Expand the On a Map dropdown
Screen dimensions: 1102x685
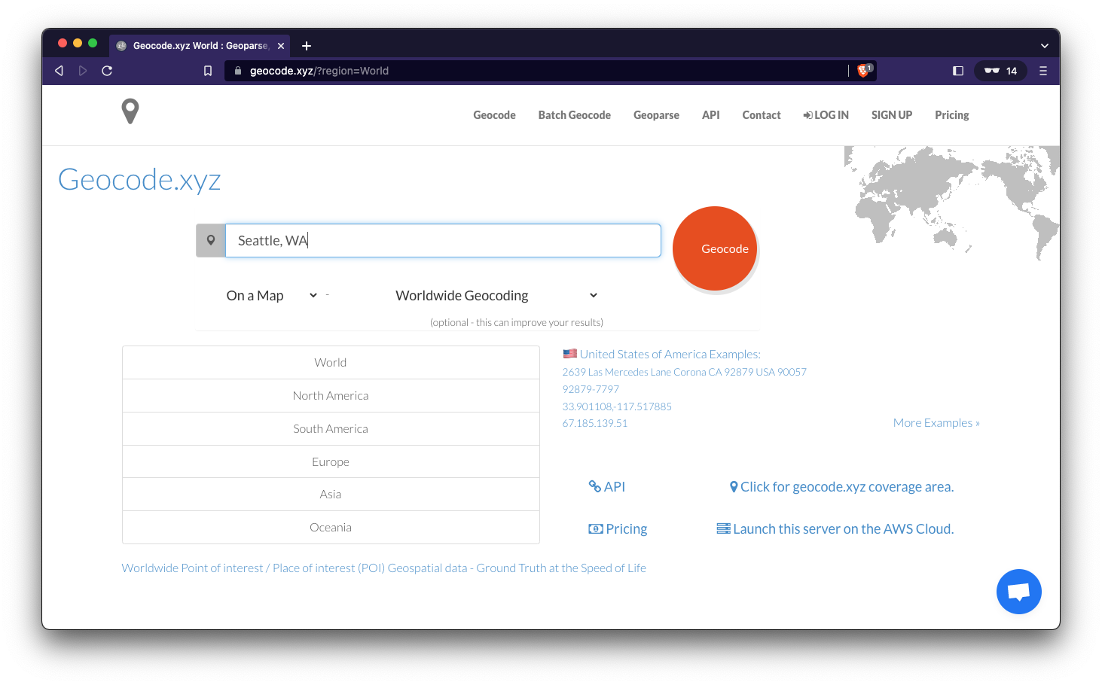tap(271, 296)
